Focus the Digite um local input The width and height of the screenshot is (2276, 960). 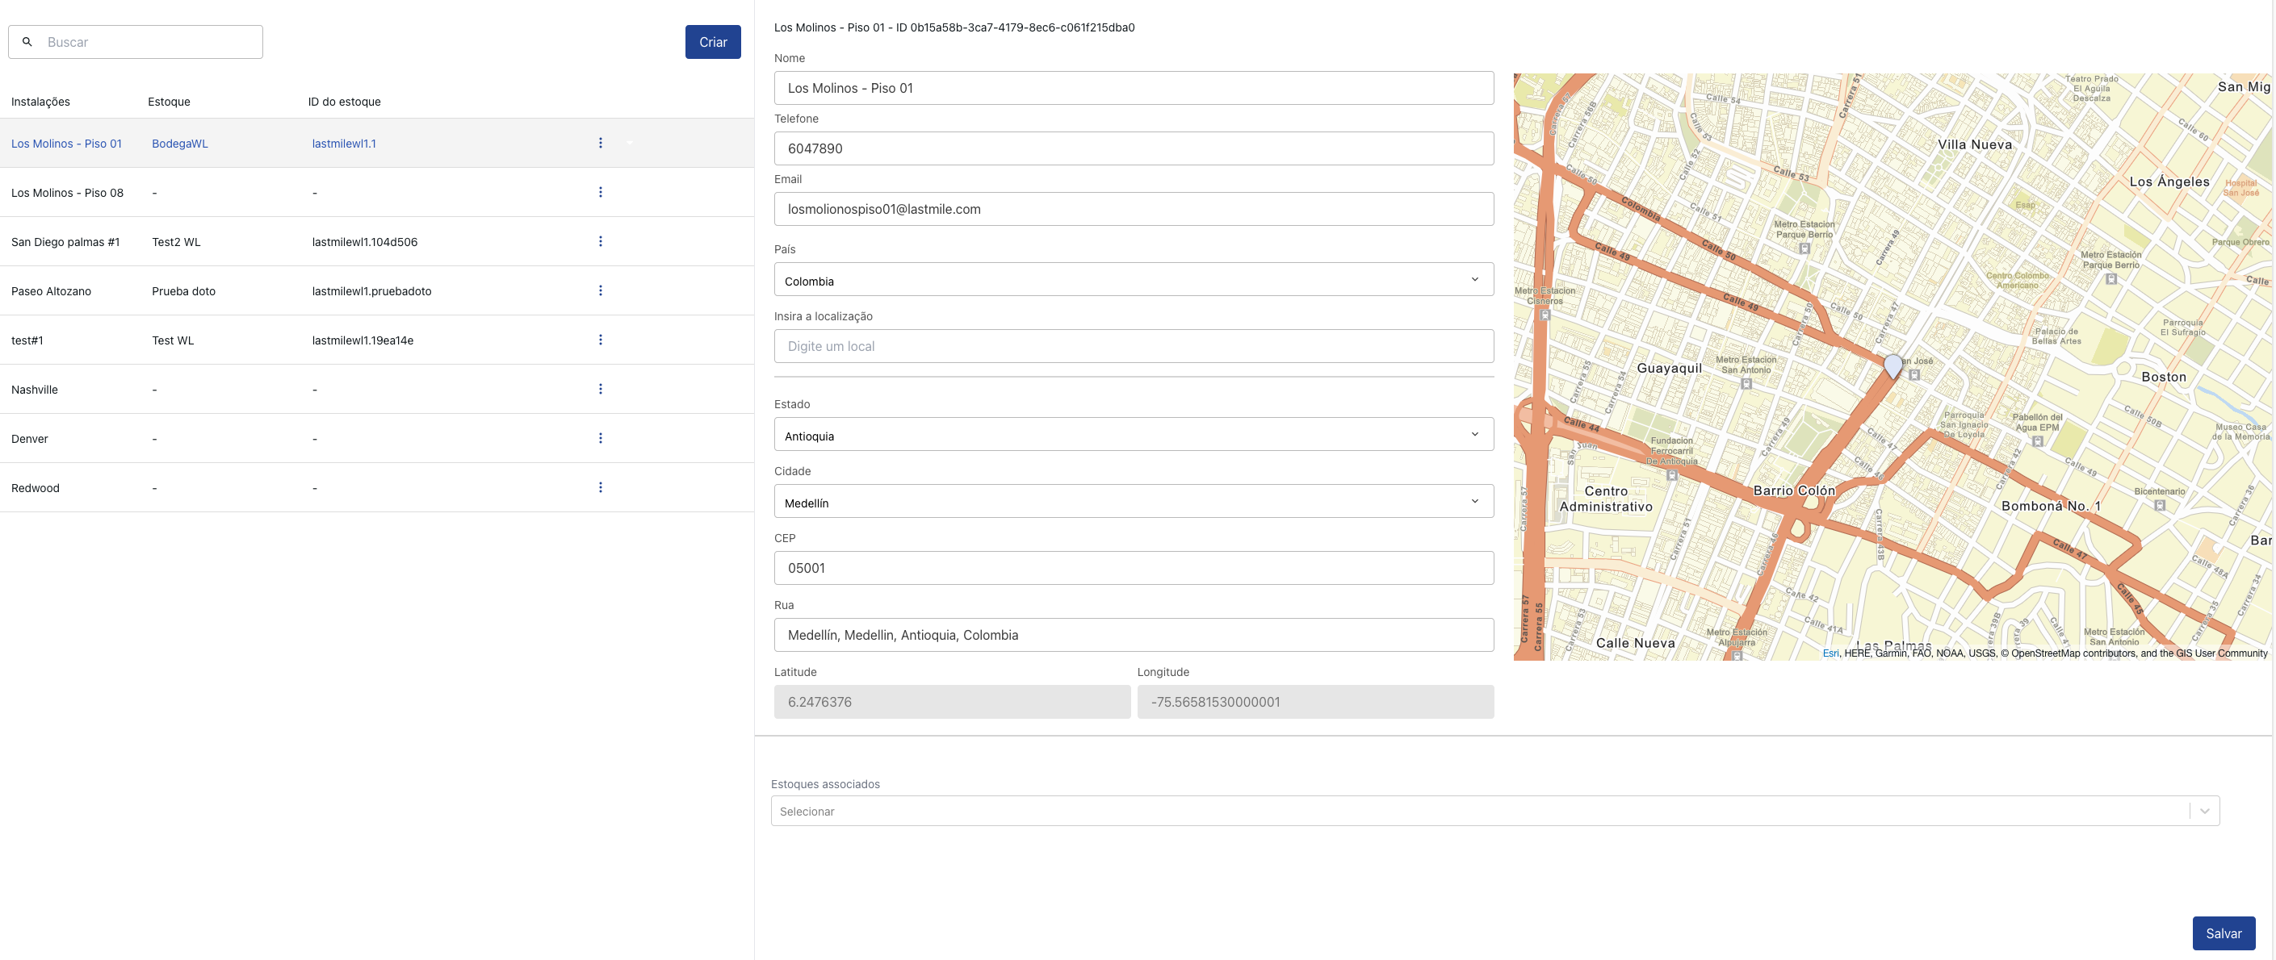pyautogui.click(x=1133, y=346)
